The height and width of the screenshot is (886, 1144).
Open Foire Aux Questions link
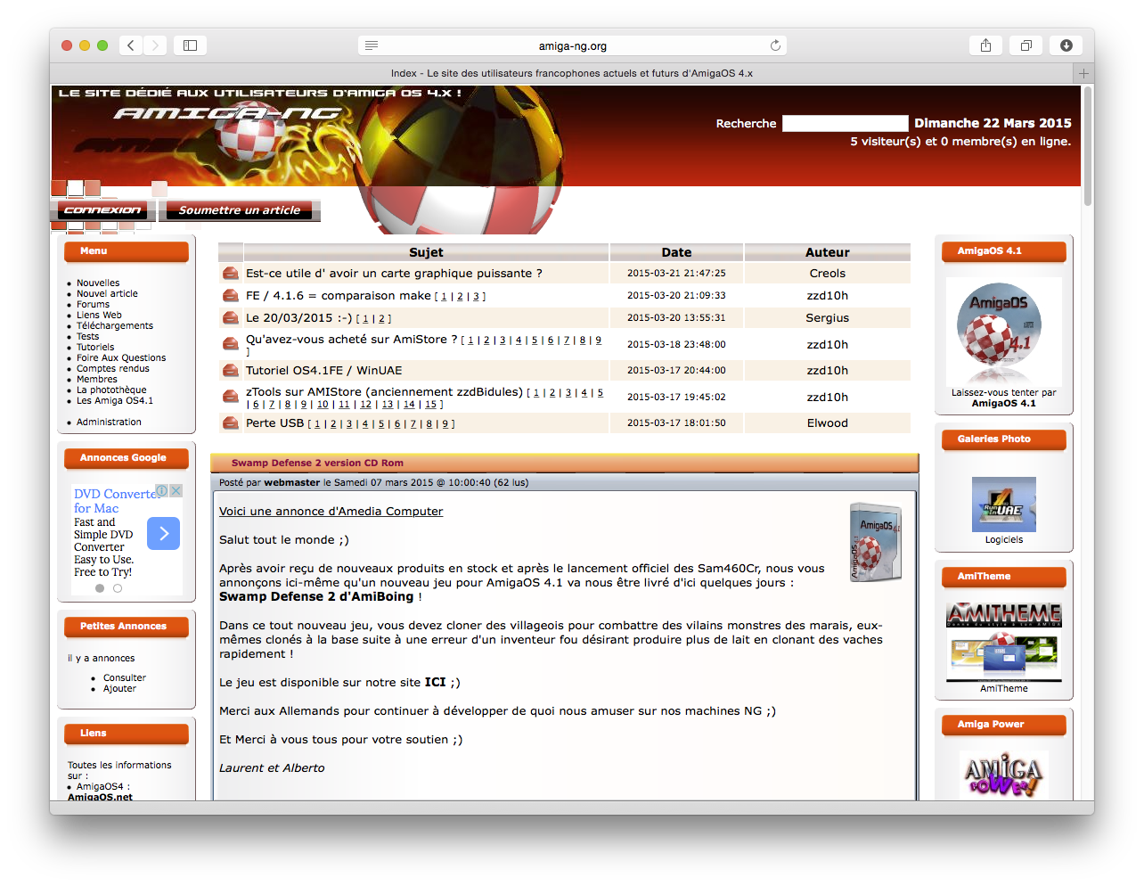121,357
